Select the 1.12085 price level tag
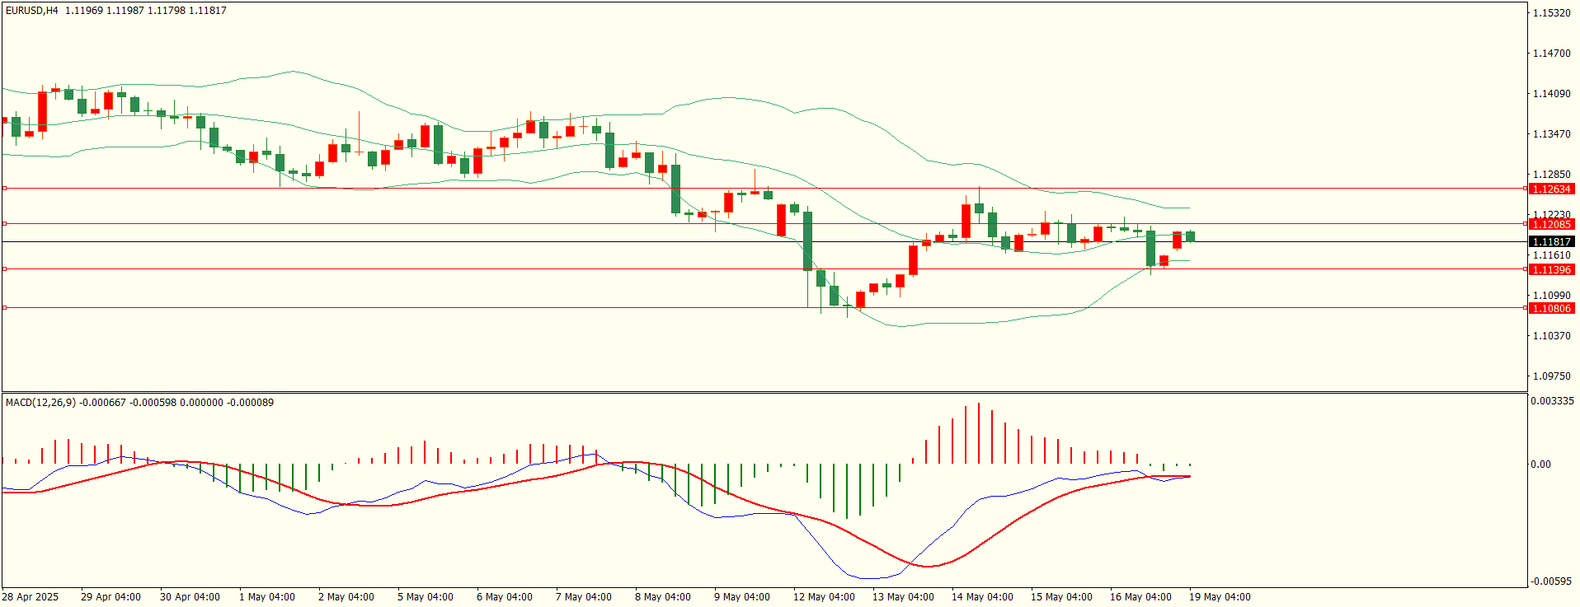This screenshot has height=607, width=1580. tap(1552, 224)
